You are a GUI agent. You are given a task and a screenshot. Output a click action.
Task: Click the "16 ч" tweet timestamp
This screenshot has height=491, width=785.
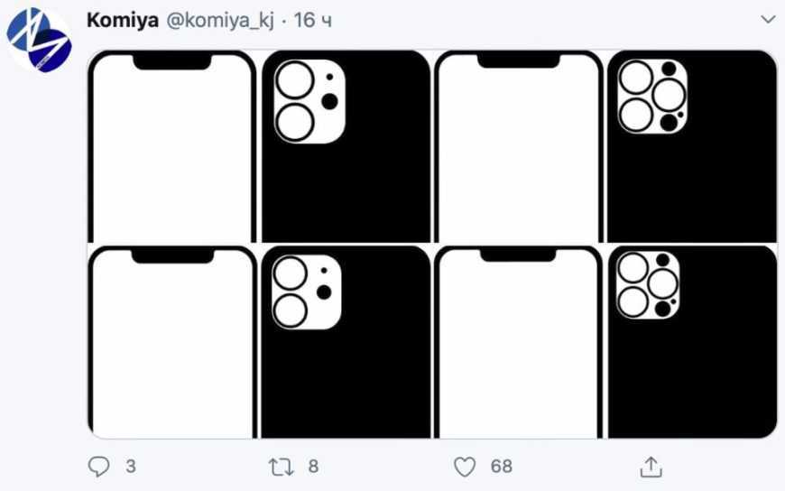tap(312, 20)
